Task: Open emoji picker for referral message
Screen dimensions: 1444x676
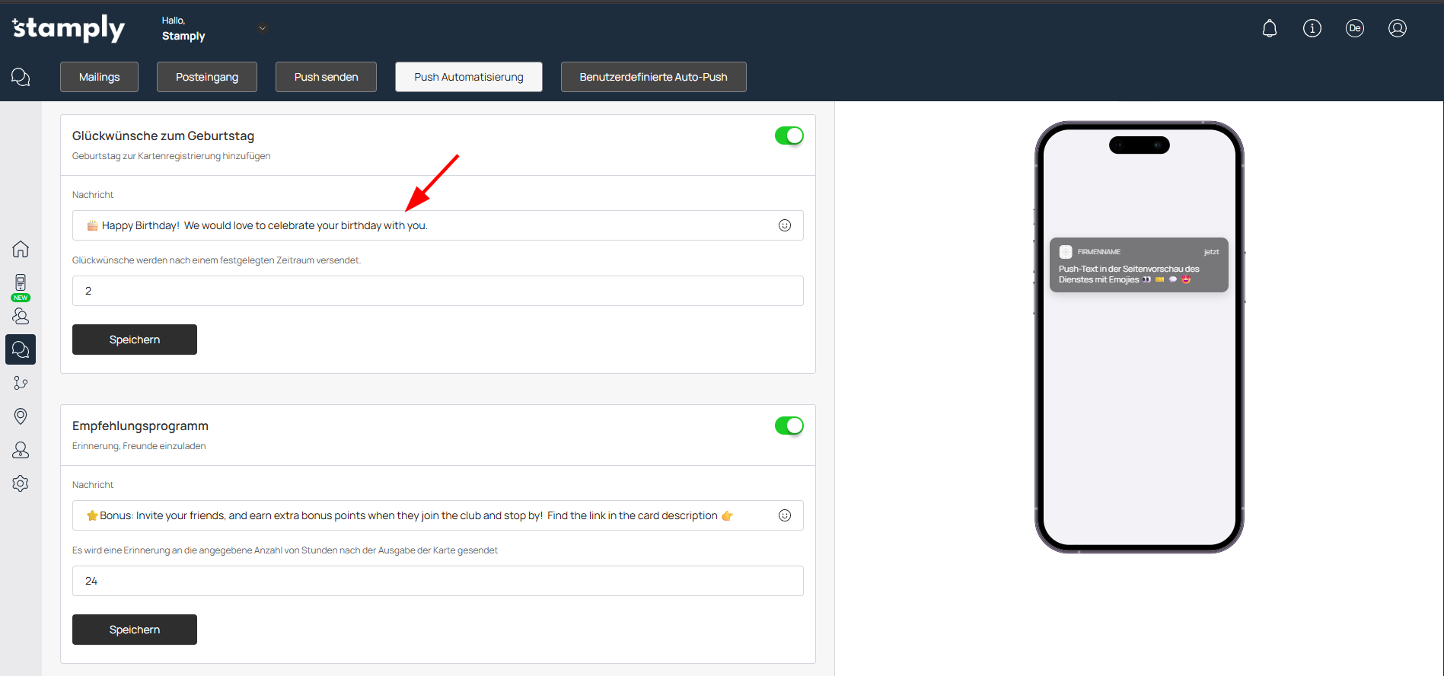Action: click(784, 515)
